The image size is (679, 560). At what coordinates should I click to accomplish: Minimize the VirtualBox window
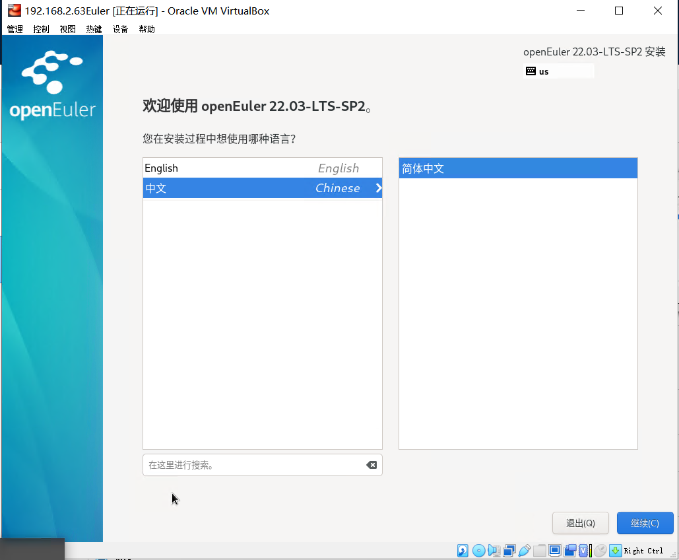[581, 11]
